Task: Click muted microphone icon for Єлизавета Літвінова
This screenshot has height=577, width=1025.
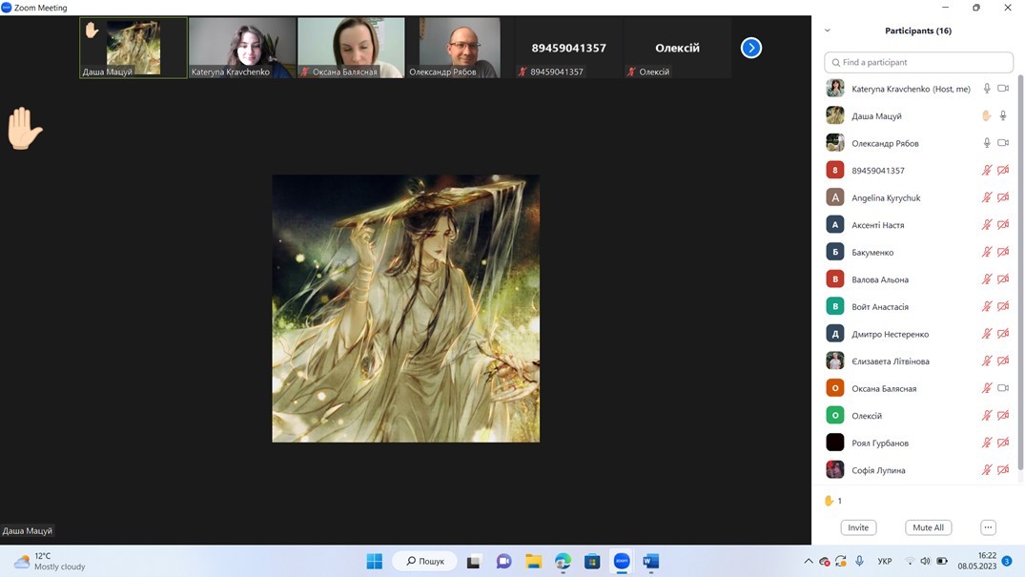Action: [x=987, y=361]
